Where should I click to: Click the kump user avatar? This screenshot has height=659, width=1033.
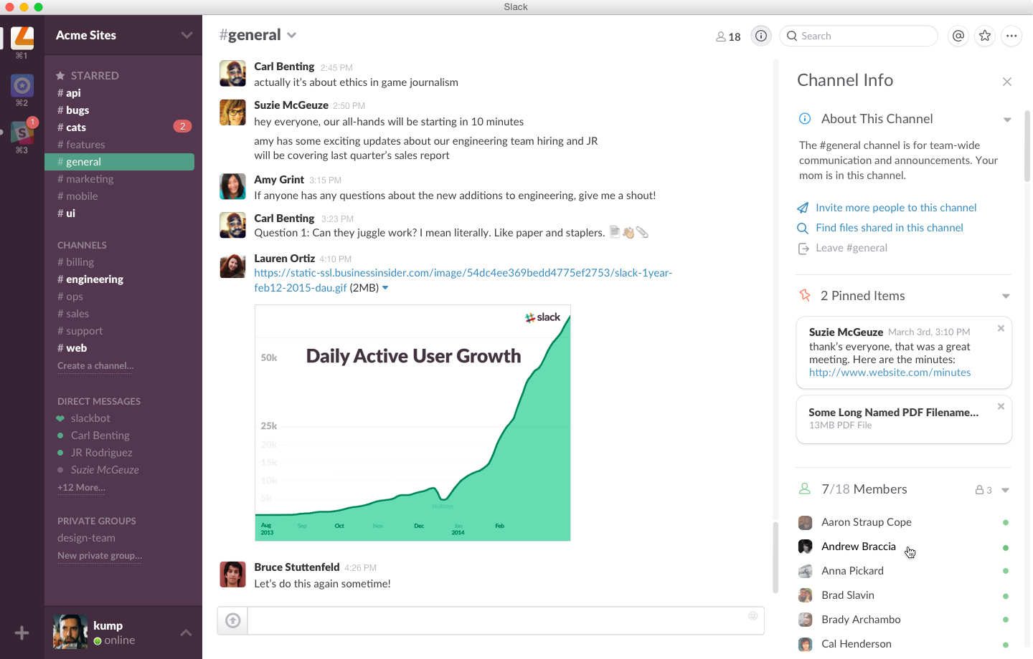tap(70, 632)
